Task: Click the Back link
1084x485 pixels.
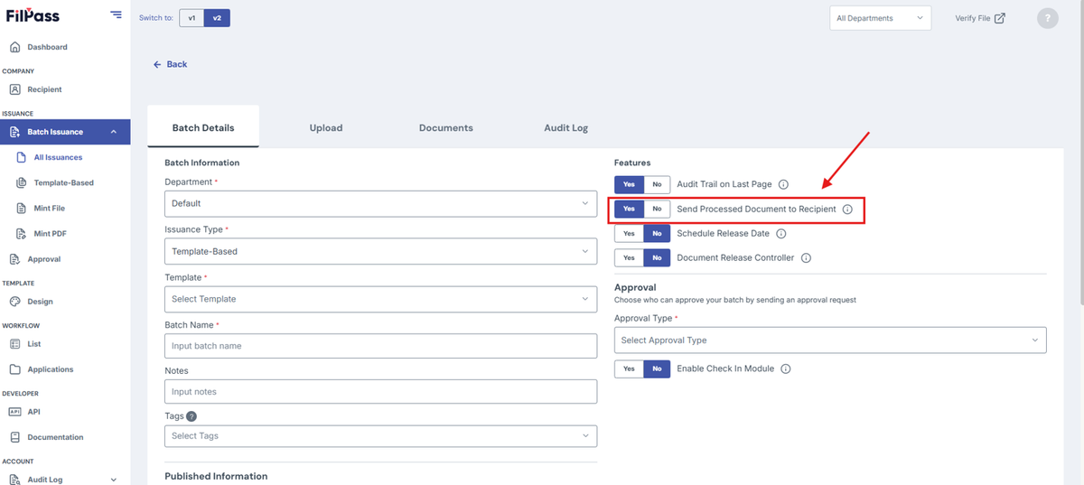Action: 170,64
